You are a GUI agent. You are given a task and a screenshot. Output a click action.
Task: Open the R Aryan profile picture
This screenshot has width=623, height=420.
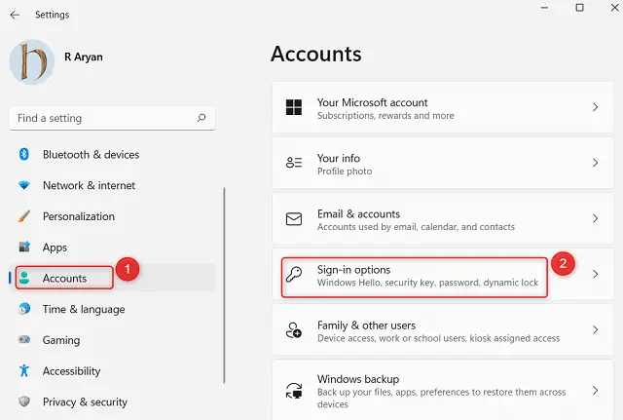[x=32, y=61]
